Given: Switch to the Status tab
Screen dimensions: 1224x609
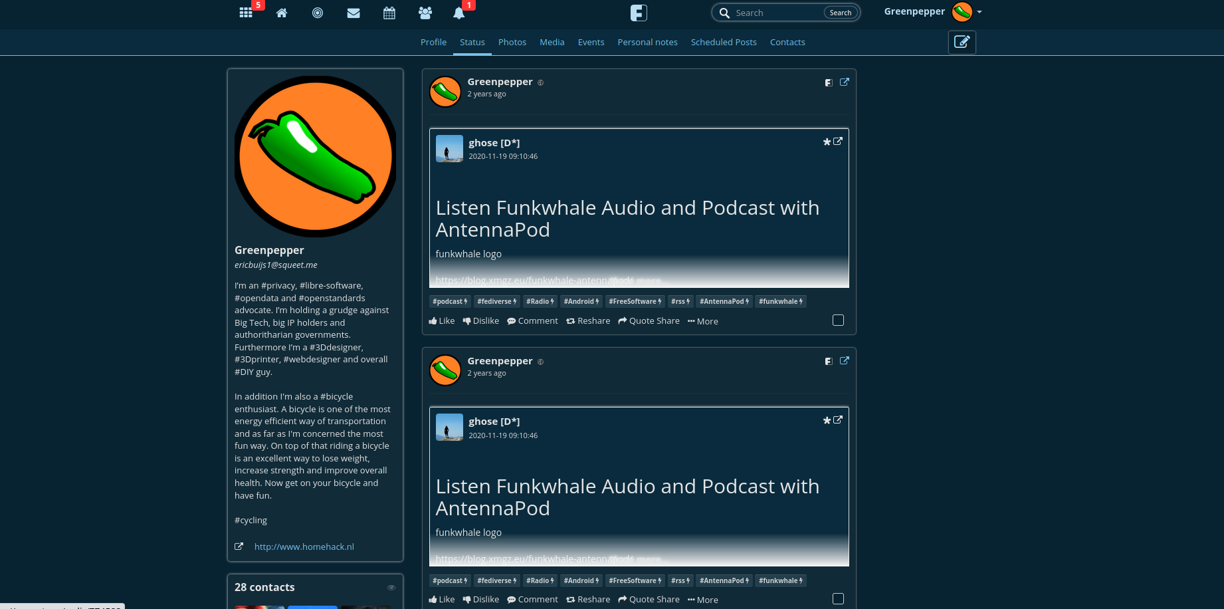Looking at the screenshot, I should tap(472, 42).
